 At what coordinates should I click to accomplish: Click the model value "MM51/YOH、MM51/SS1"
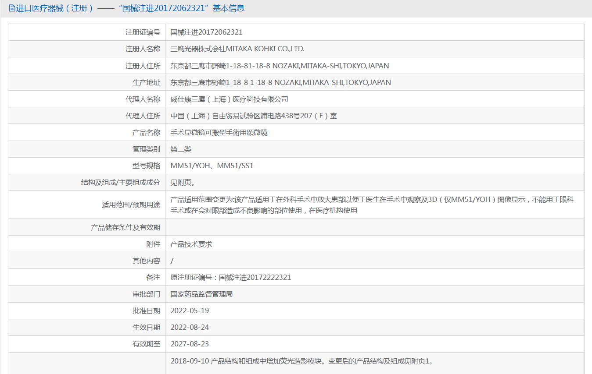pyautogui.click(x=212, y=166)
